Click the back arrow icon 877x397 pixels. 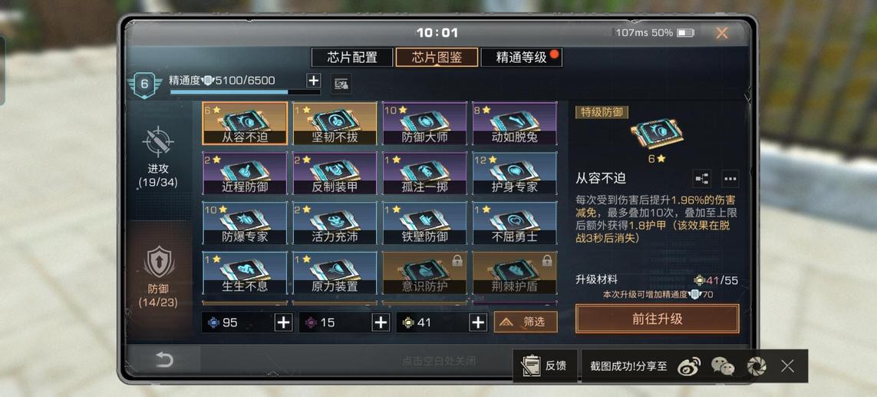(x=164, y=359)
